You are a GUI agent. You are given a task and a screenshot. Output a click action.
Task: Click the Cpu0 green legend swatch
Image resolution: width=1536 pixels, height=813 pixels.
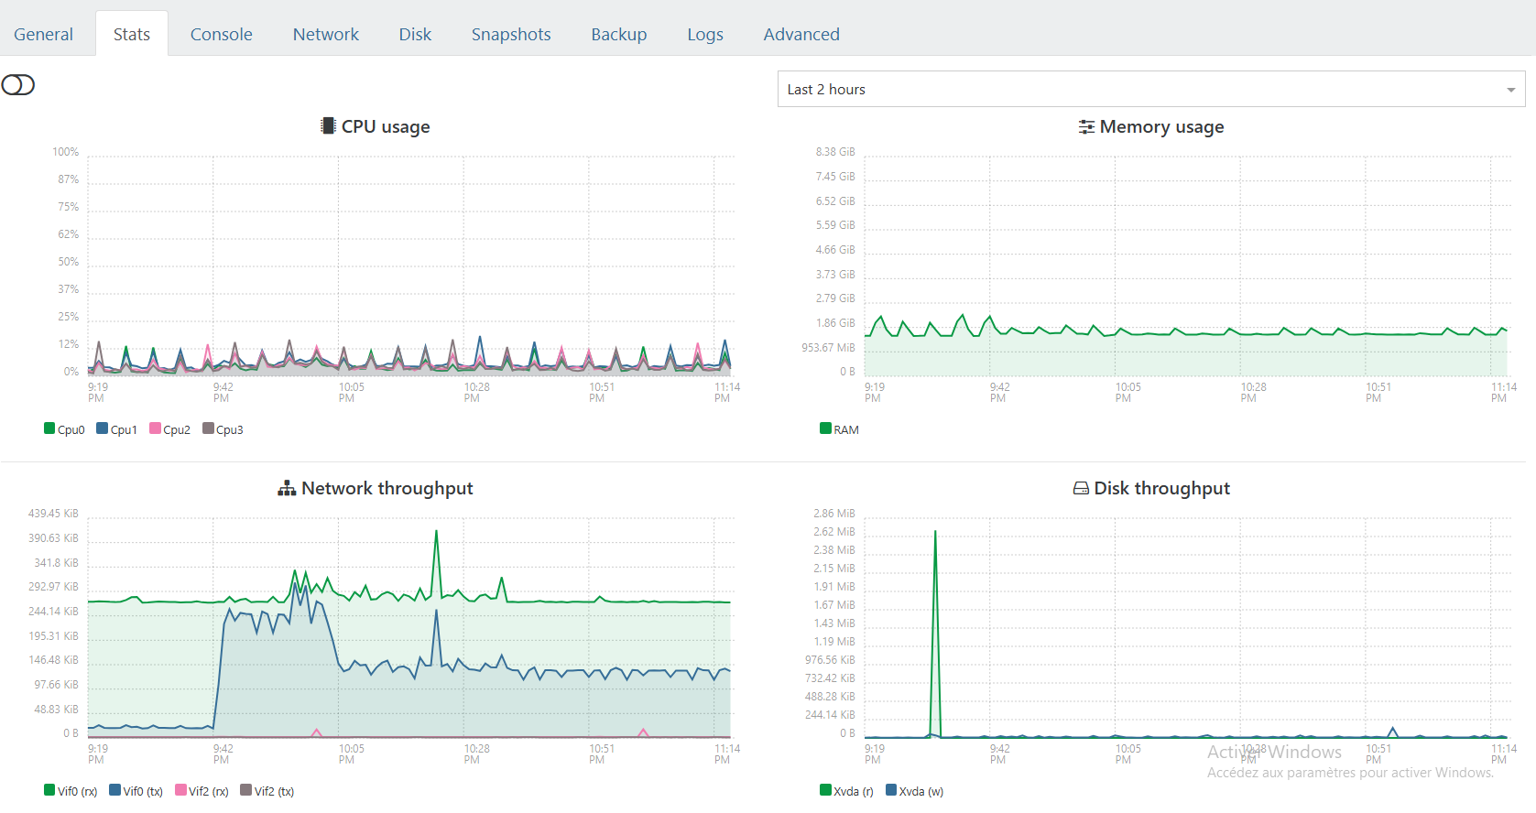(49, 428)
